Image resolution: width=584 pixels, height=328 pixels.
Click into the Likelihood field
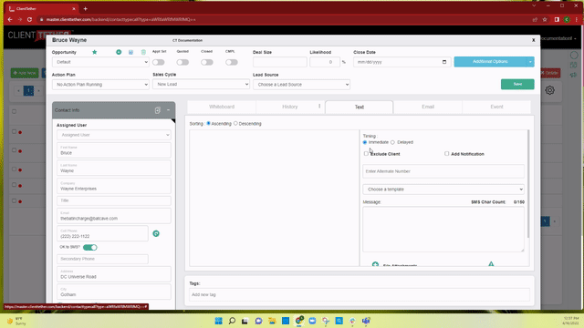click(x=325, y=62)
